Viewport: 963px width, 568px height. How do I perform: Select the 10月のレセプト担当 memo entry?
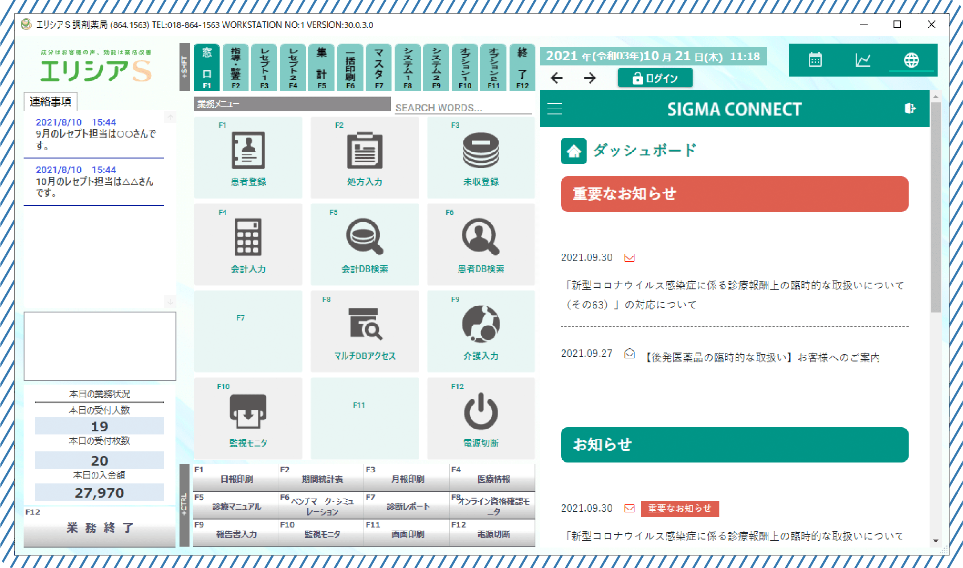click(94, 182)
